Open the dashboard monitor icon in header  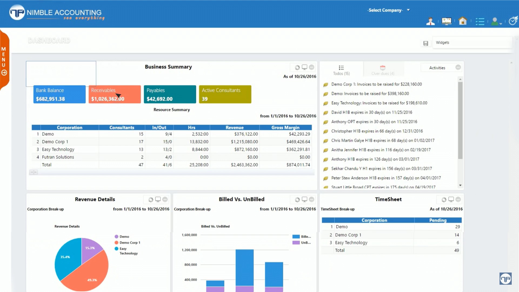pyautogui.click(x=447, y=21)
